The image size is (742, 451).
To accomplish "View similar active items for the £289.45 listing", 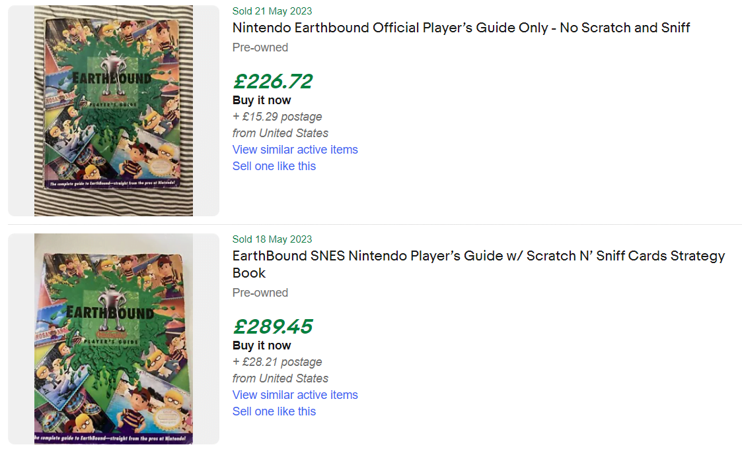I will [x=295, y=395].
